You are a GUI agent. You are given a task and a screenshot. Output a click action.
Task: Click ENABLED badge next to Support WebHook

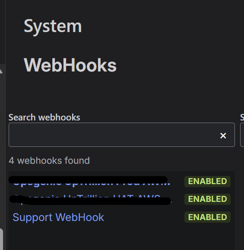coord(207,217)
